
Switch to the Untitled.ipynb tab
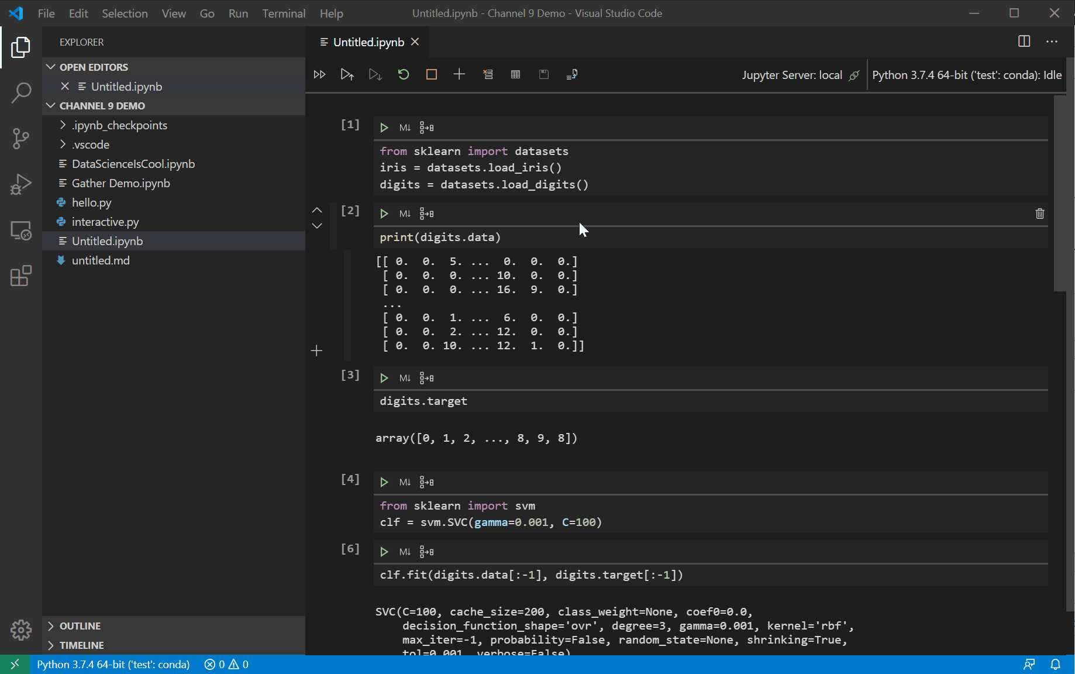coord(367,42)
